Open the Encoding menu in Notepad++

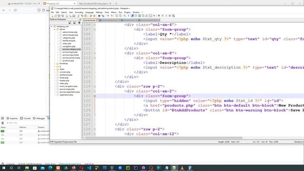pos(79,12)
